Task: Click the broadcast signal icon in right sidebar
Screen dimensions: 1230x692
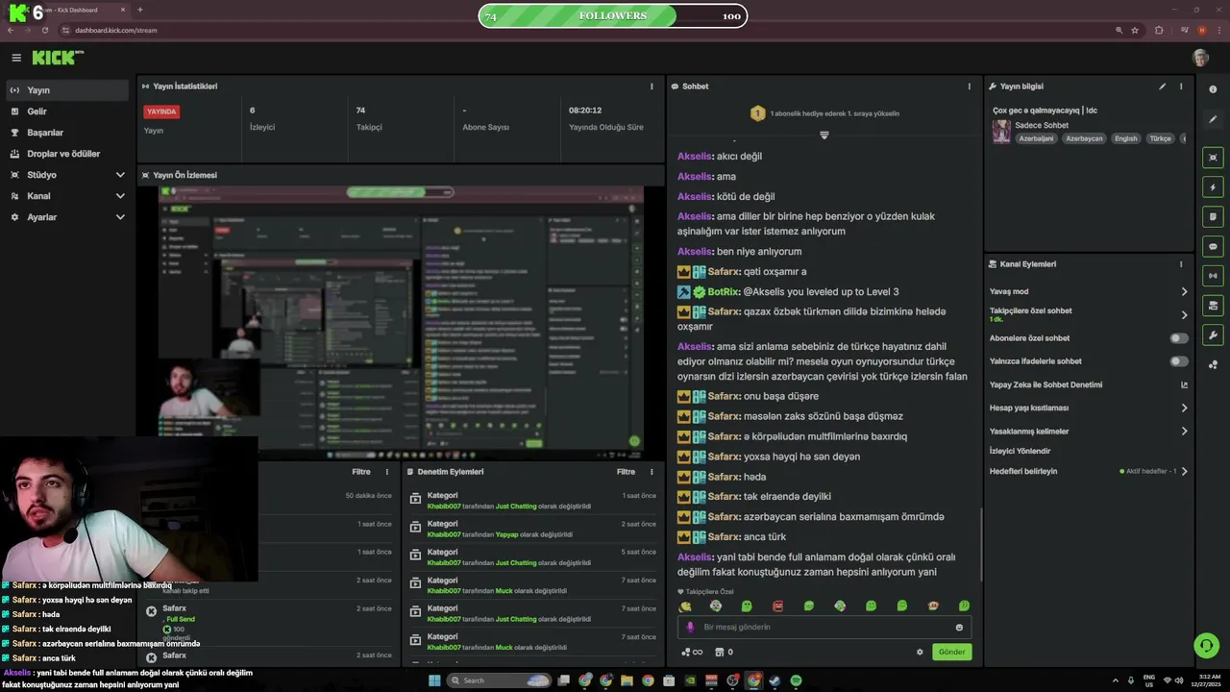Action: point(1213,277)
